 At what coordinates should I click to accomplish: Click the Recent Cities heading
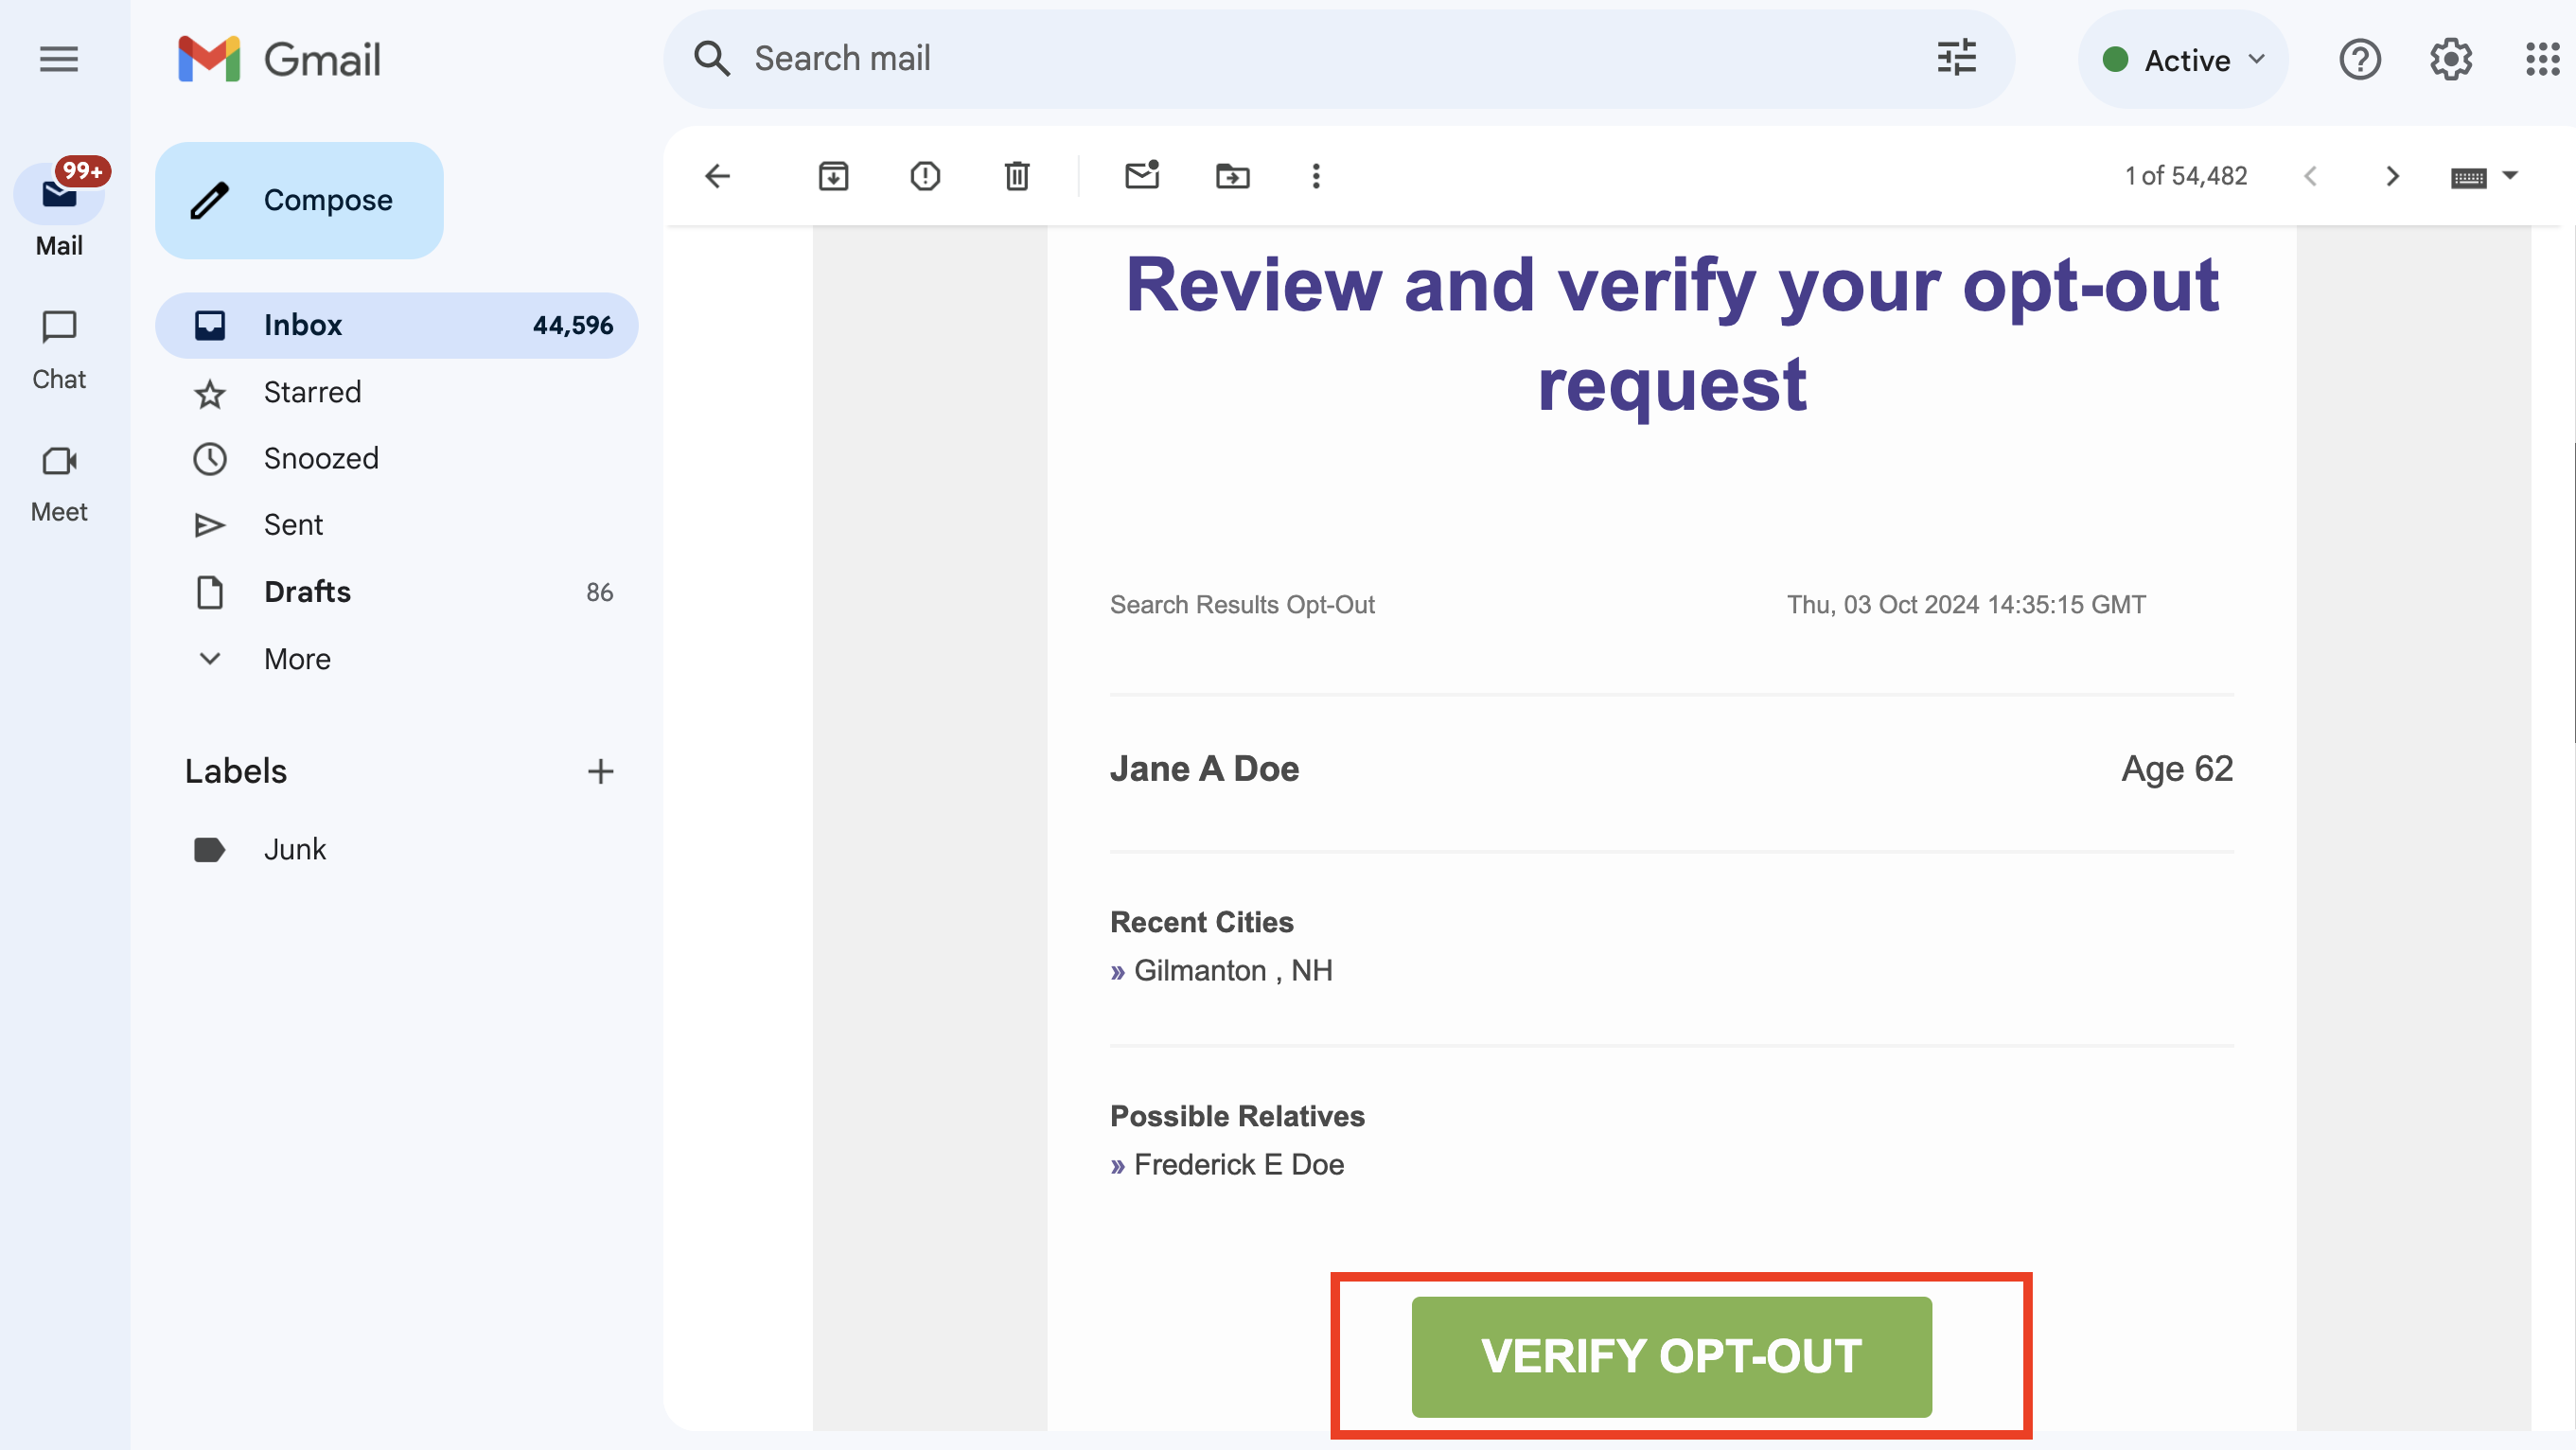1201,921
